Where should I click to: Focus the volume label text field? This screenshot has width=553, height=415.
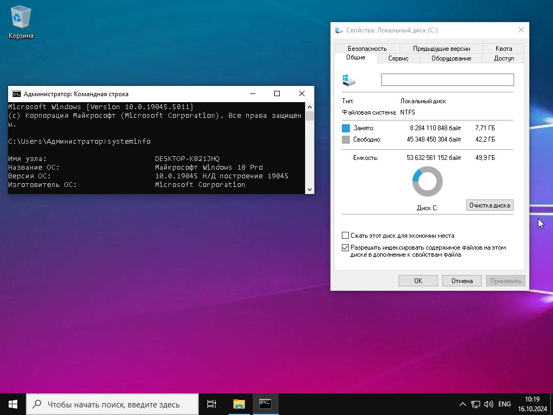tap(447, 79)
